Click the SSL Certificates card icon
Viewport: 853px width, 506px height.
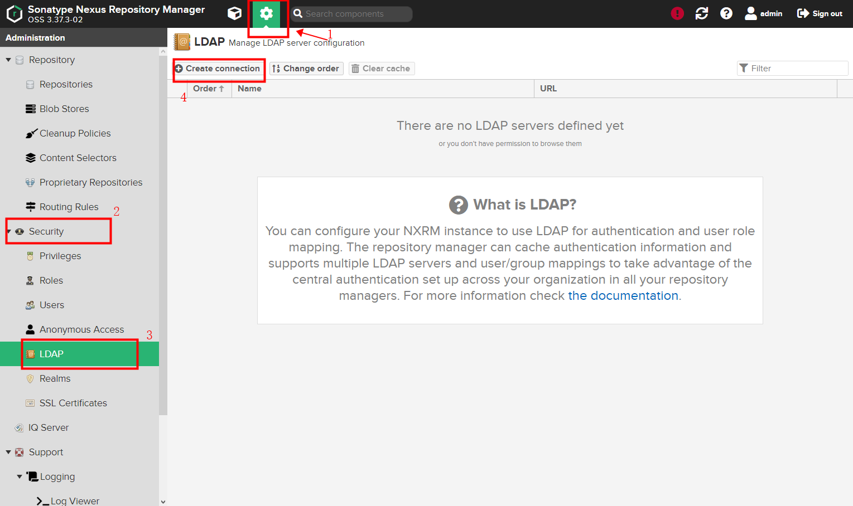point(30,403)
